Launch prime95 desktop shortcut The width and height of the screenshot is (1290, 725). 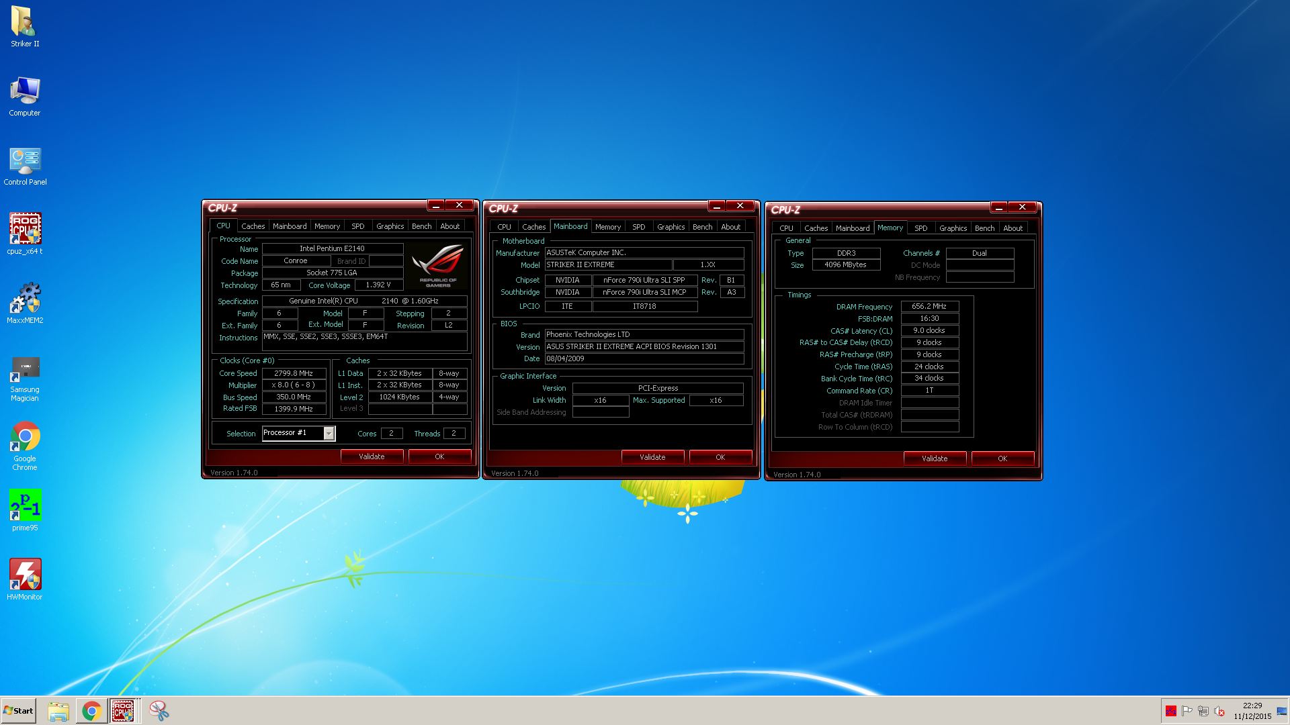coord(25,510)
